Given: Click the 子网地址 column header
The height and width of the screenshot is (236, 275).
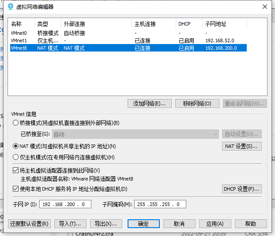Looking at the screenshot, I should [225, 24].
